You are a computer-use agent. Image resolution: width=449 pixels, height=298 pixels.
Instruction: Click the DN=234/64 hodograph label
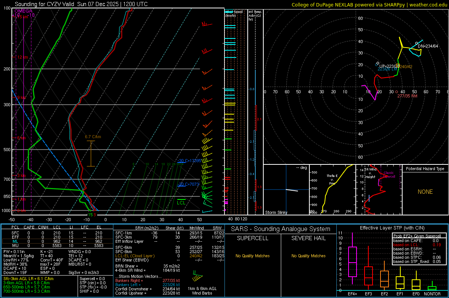click(x=428, y=46)
